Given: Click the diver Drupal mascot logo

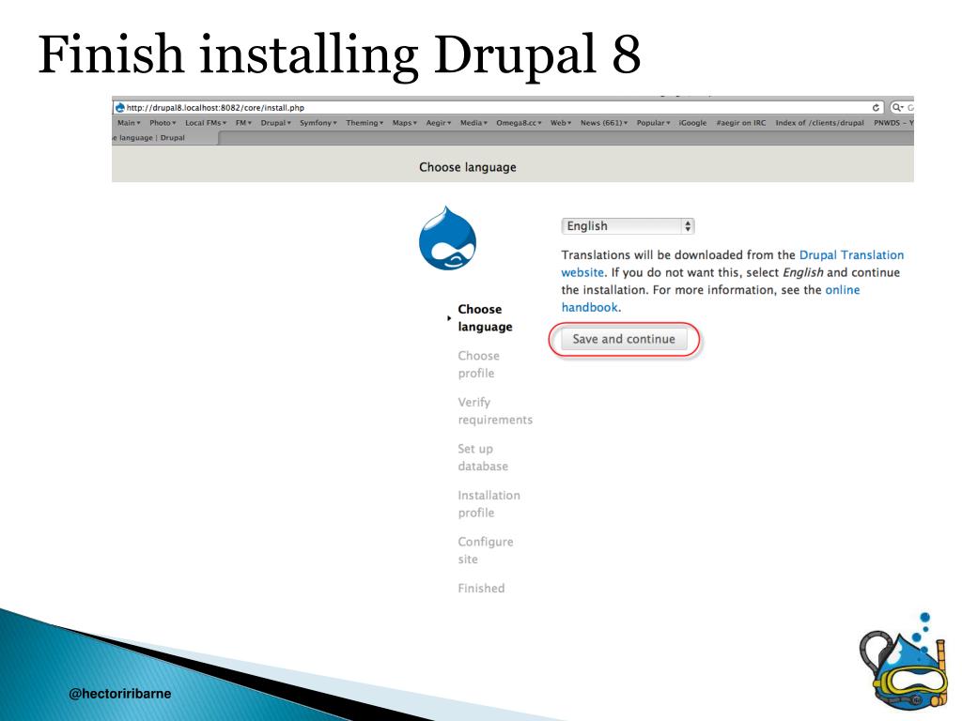Looking at the screenshot, I should [x=905, y=663].
